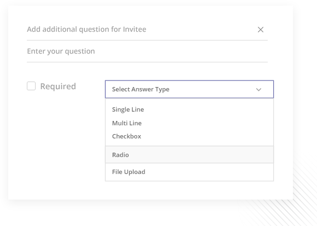Dismiss the Invitee question popup

(x=261, y=30)
